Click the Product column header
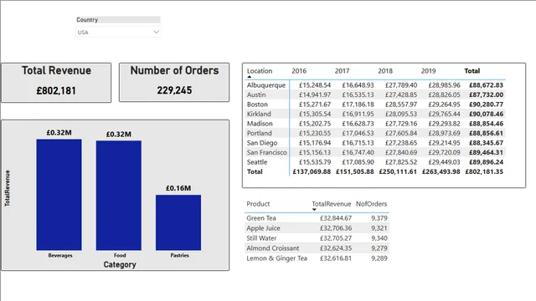The image size is (536, 301). (258, 204)
